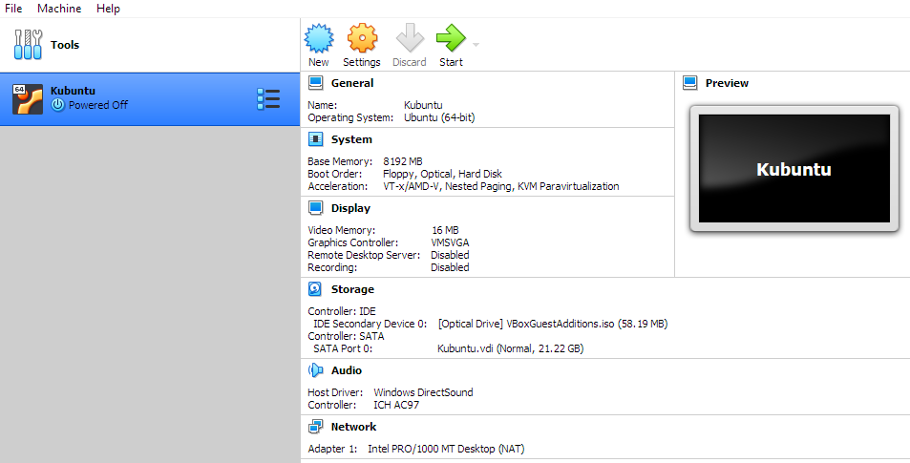This screenshot has width=910, height=463.
Task: Open the Network section heading link
Action: [353, 427]
